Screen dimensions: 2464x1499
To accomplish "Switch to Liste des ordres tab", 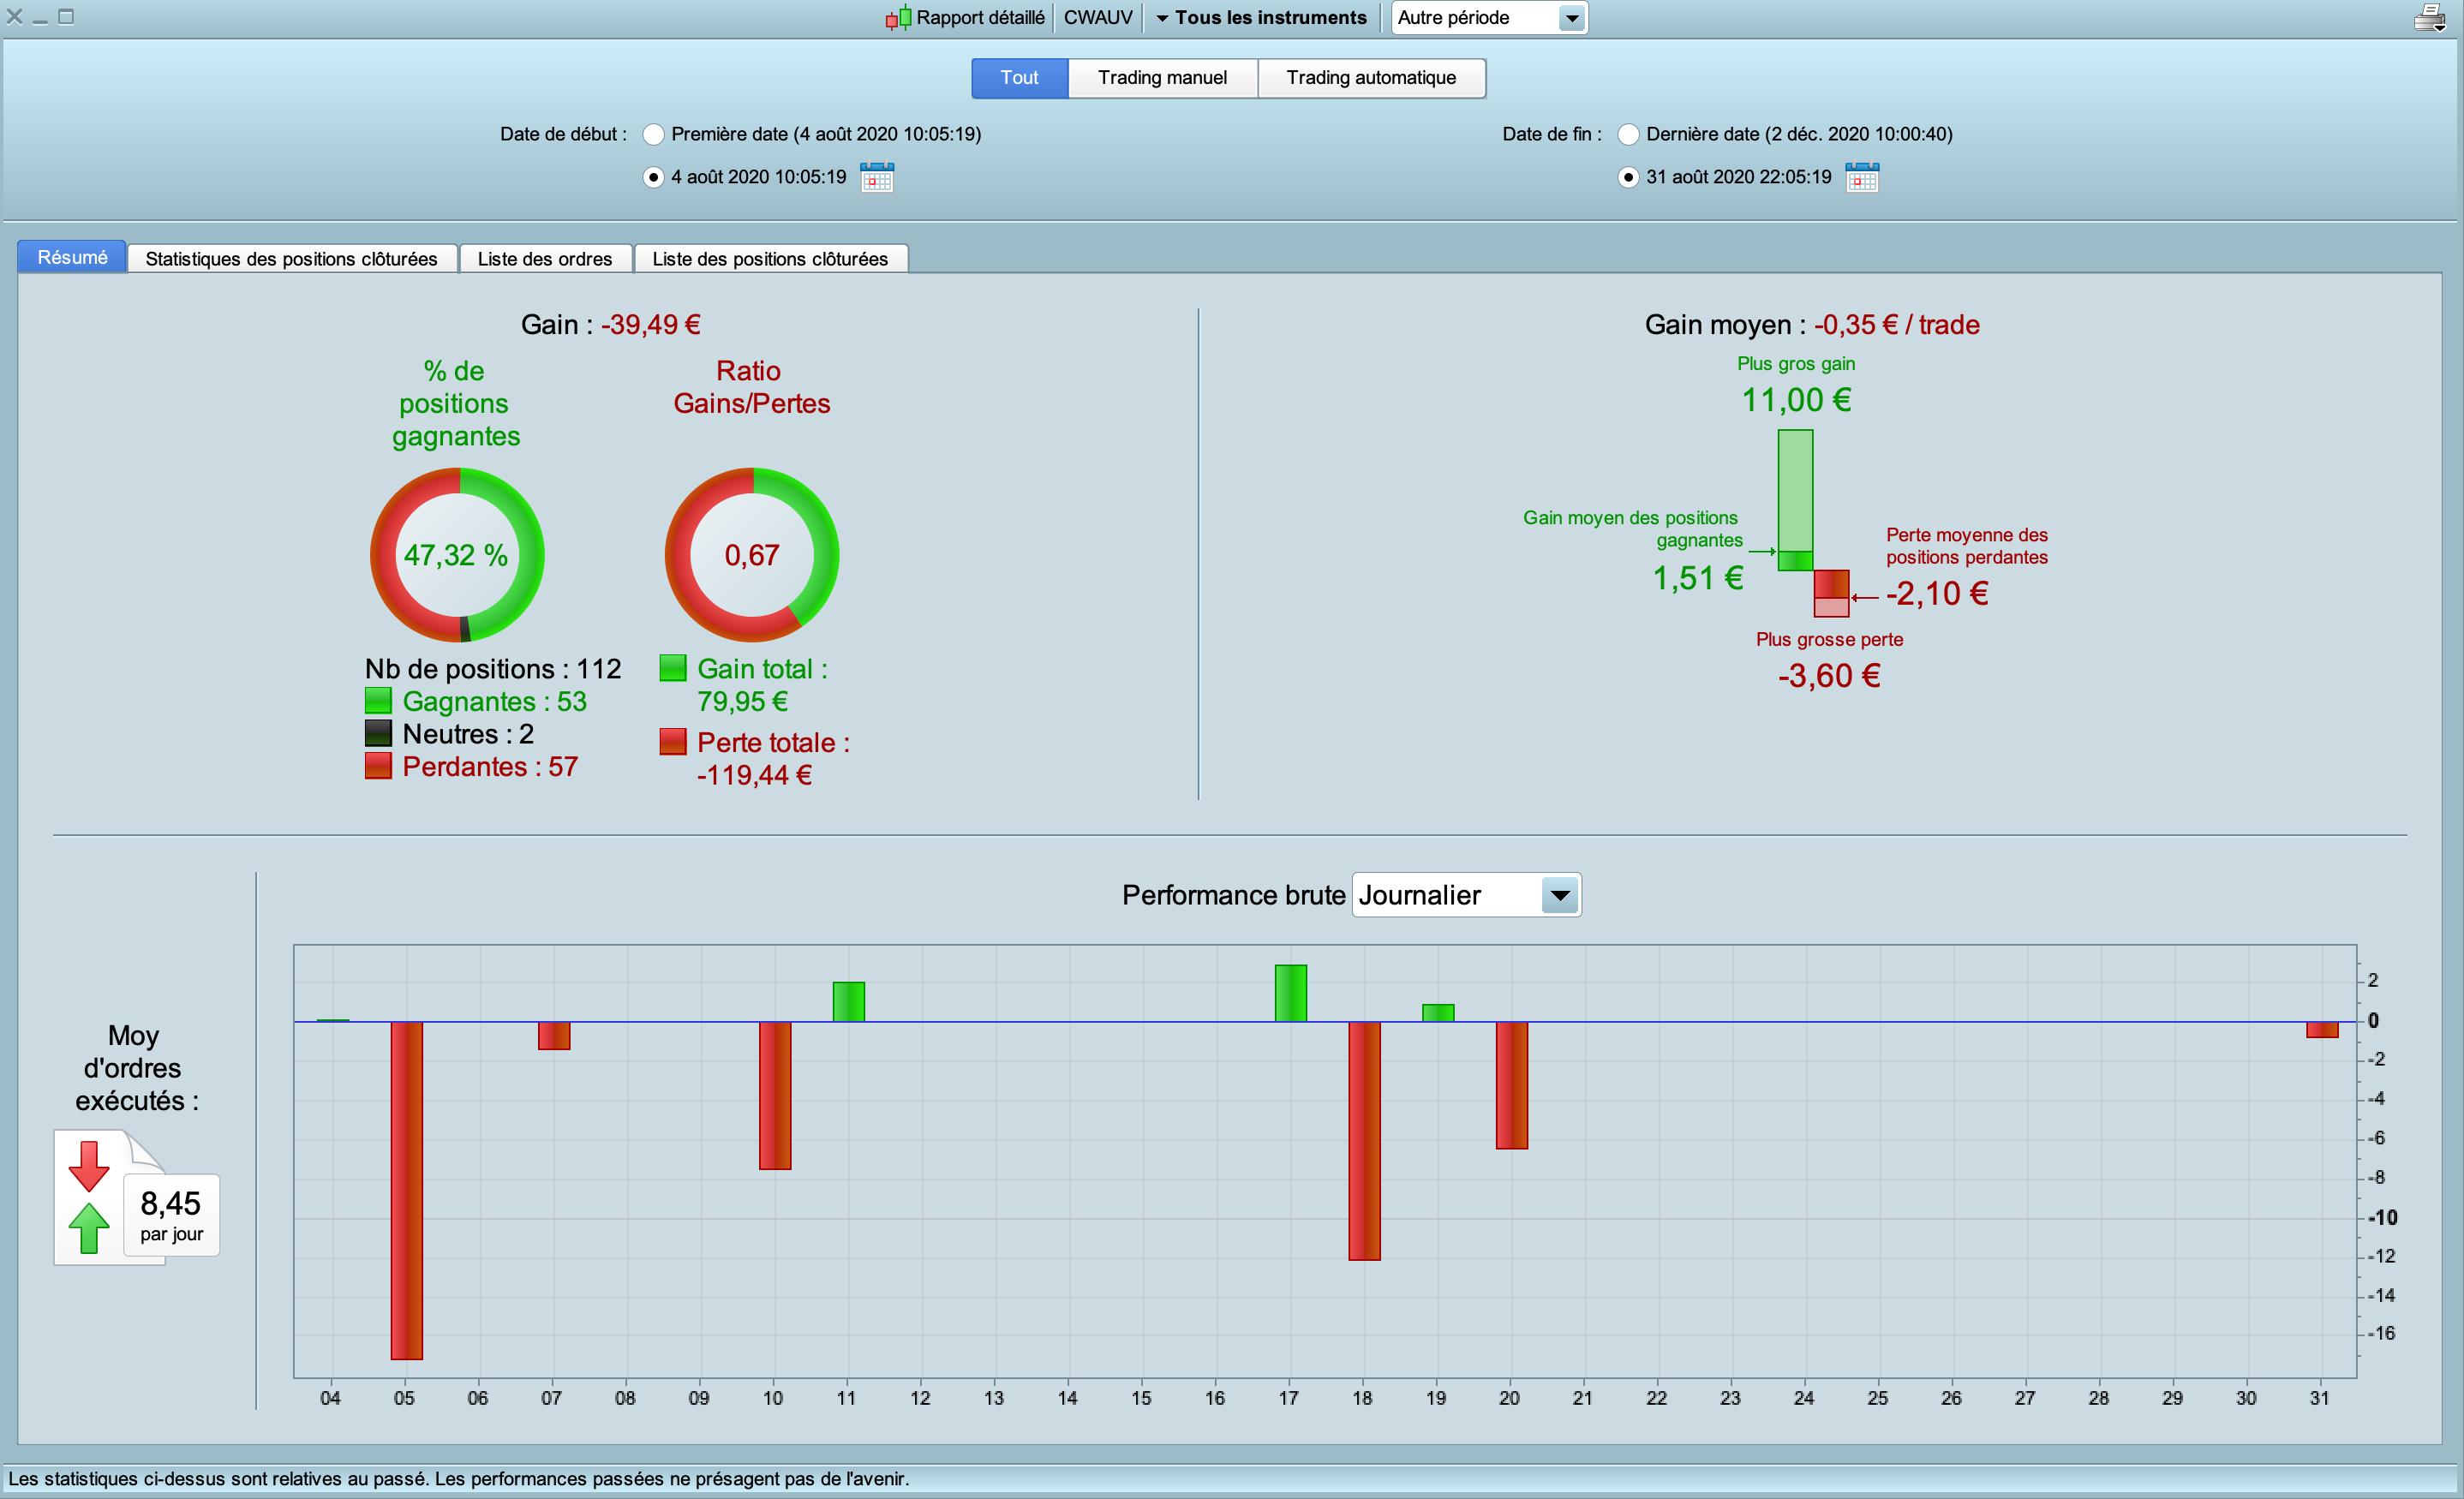I will coord(545,259).
